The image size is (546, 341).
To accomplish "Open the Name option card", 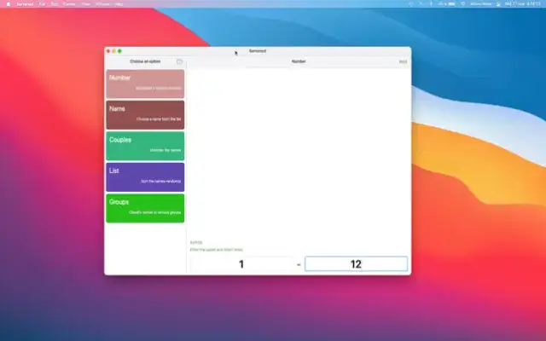I will [145, 115].
